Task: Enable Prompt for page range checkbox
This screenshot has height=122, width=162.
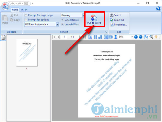Action: pyautogui.click(x=26, y=15)
